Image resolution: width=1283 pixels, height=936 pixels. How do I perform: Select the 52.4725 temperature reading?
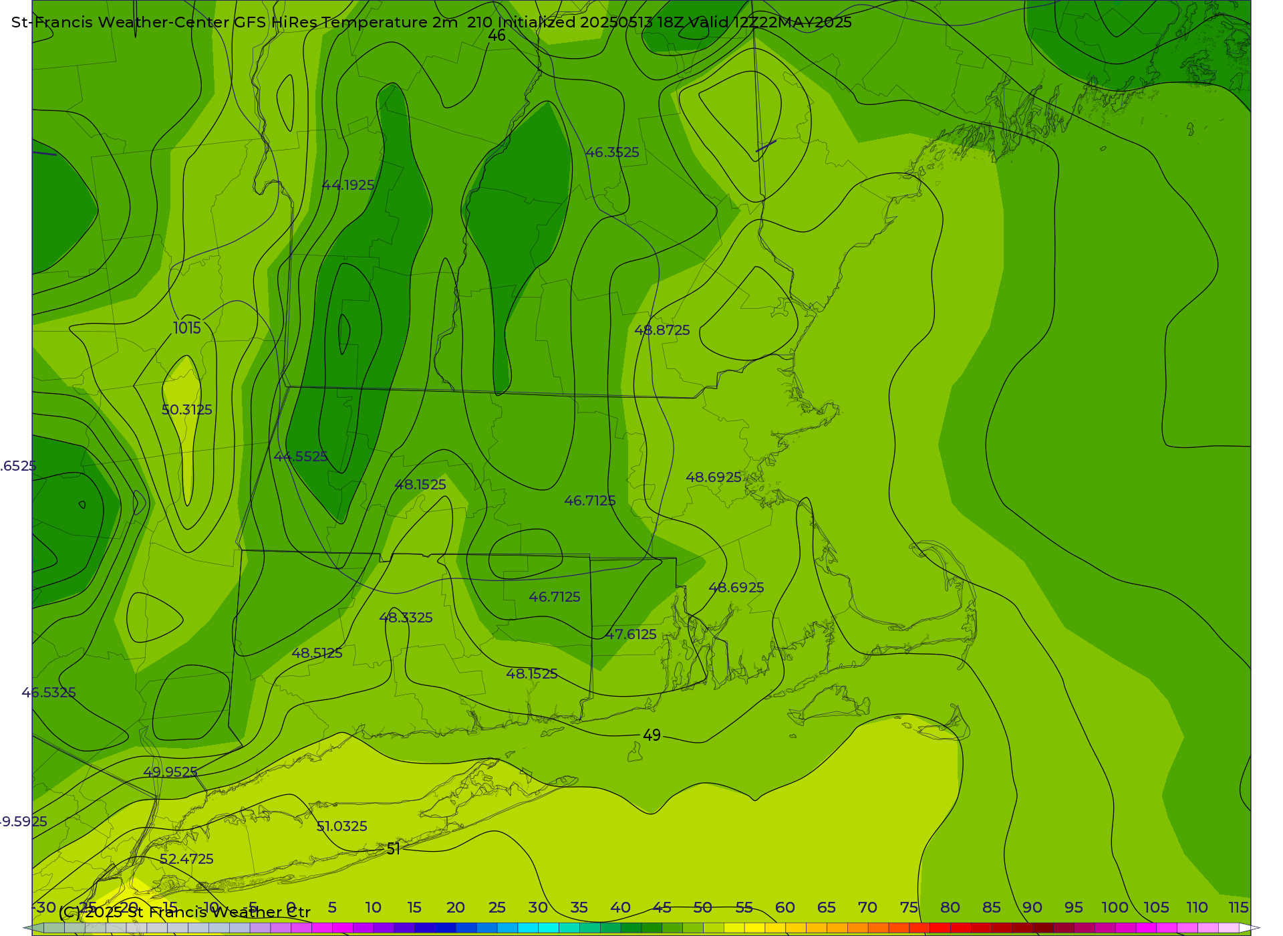(186, 859)
